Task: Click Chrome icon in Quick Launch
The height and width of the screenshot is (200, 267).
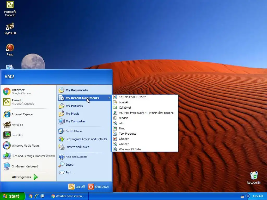Action: tap(31, 196)
